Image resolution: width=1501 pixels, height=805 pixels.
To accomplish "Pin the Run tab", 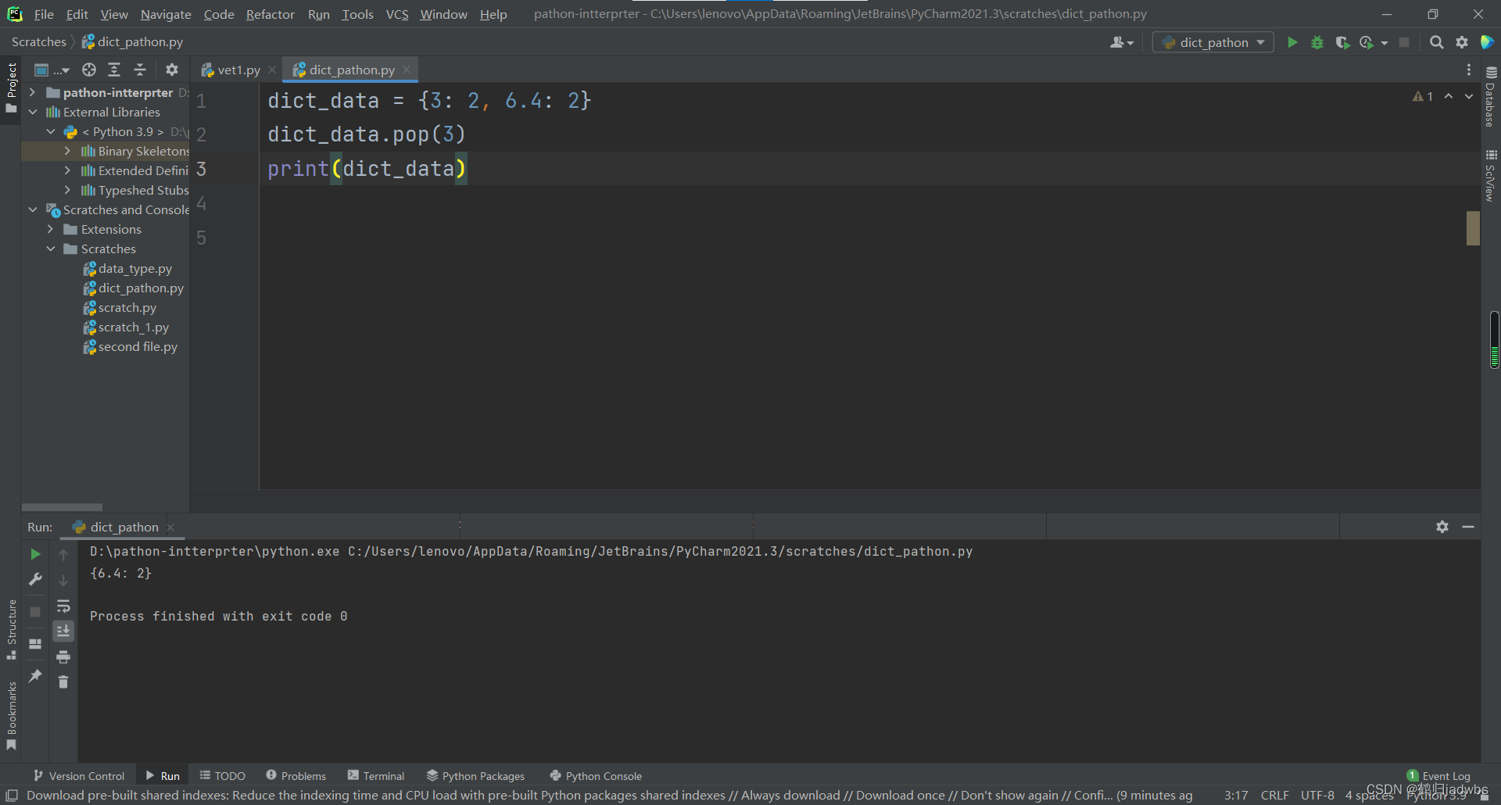I will [x=35, y=676].
